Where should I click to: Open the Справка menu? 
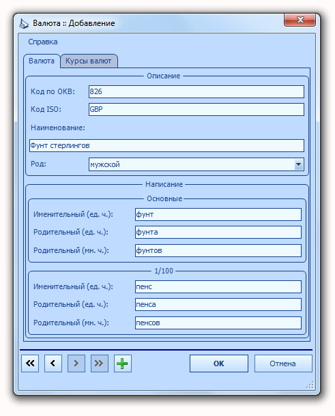(x=43, y=42)
